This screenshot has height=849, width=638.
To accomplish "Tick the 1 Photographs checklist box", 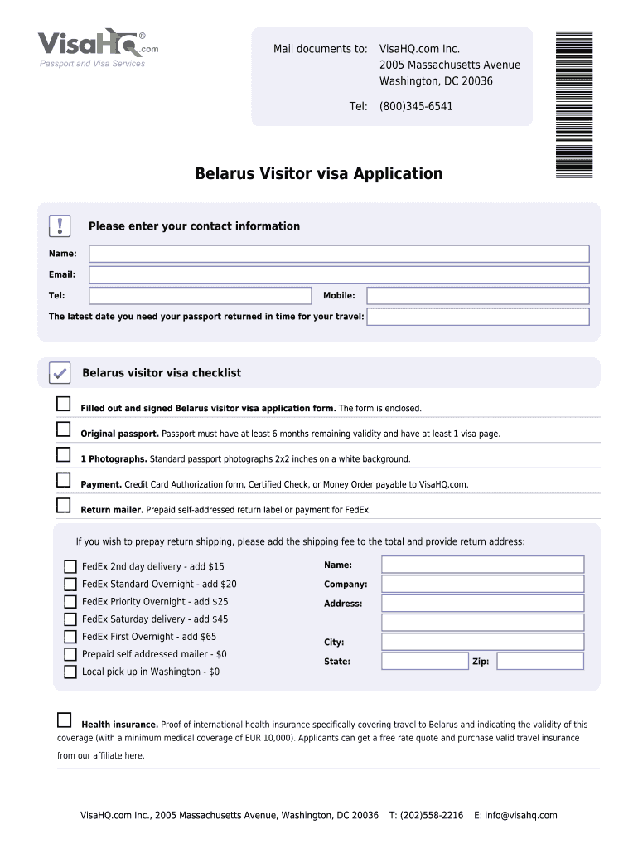I will coord(64,454).
